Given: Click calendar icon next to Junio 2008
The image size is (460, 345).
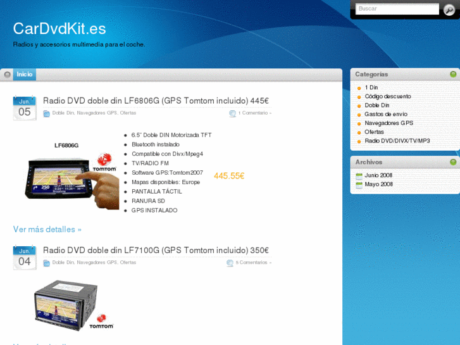Looking at the screenshot, I should [359, 176].
